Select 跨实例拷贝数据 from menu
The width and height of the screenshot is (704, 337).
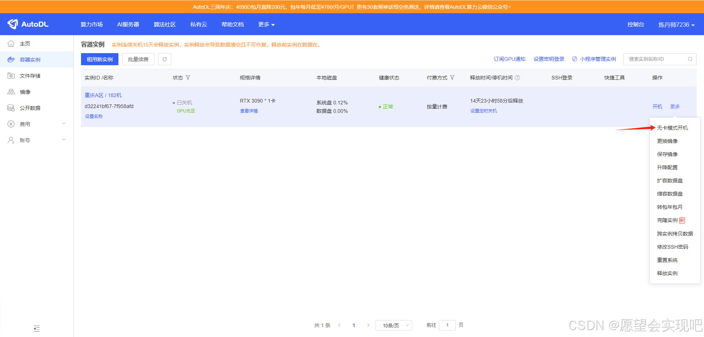pyautogui.click(x=675, y=234)
